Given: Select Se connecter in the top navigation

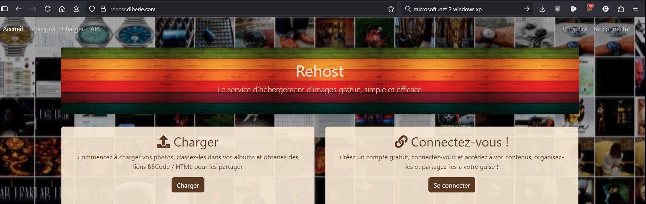Looking at the screenshot, I should click(612, 29).
